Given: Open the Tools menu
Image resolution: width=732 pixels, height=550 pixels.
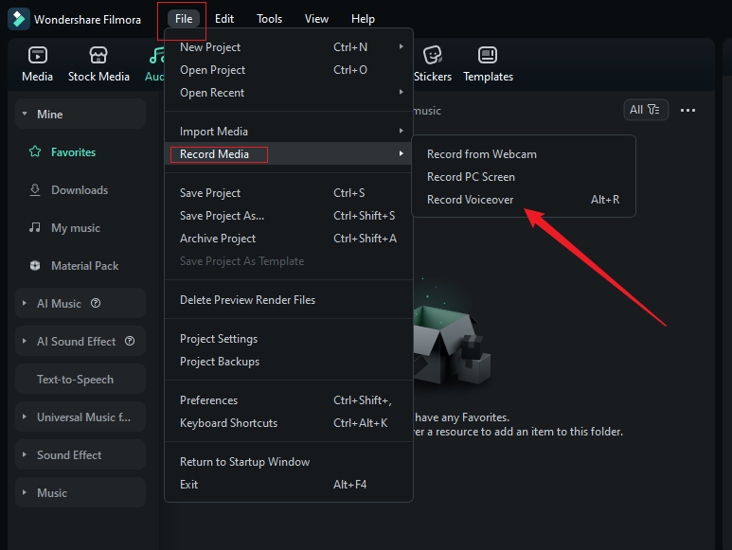Looking at the screenshot, I should 269,19.
